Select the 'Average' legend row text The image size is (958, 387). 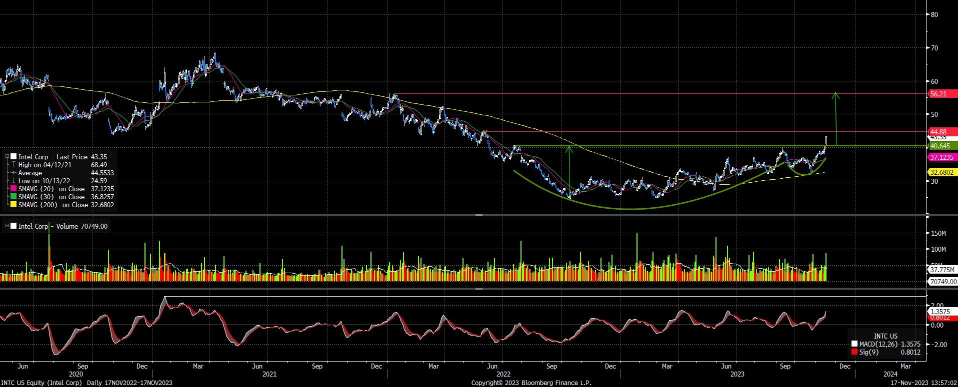[x=30, y=173]
